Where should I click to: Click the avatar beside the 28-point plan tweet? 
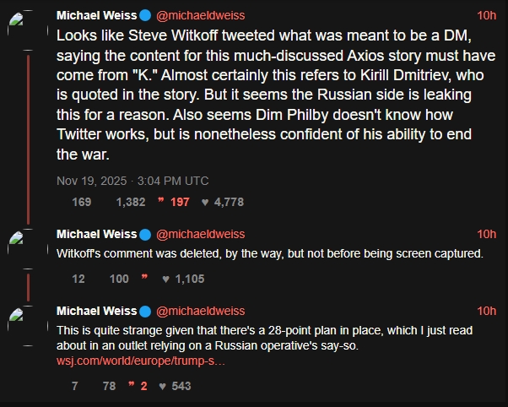click(x=21, y=317)
